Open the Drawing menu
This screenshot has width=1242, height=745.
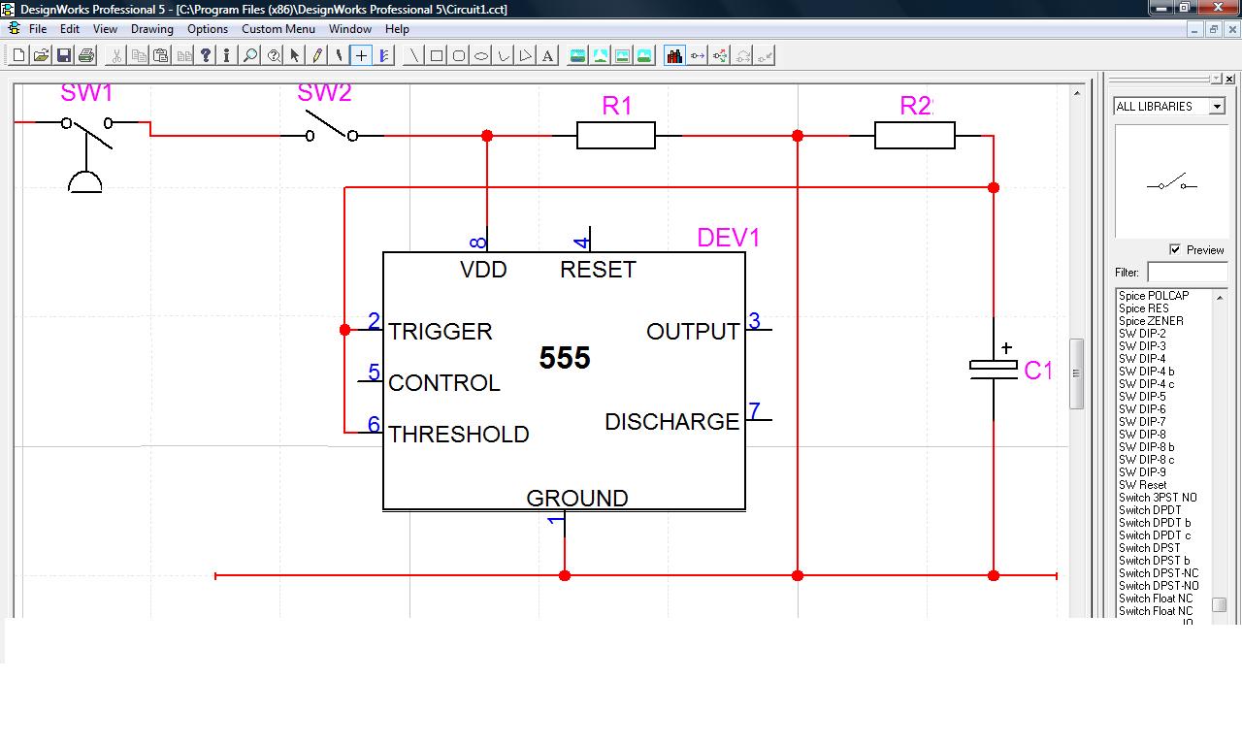(x=152, y=29)
